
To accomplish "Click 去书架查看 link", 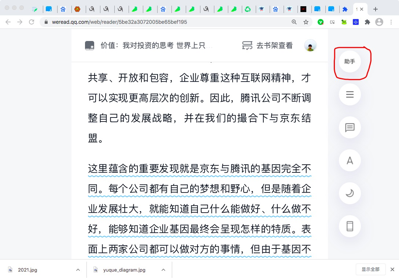I will tap(274, 45).
